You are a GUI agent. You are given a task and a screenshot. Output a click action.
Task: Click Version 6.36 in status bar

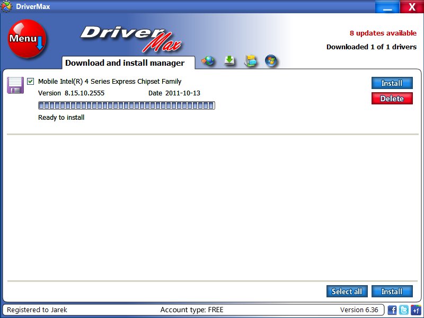point(359,310)
